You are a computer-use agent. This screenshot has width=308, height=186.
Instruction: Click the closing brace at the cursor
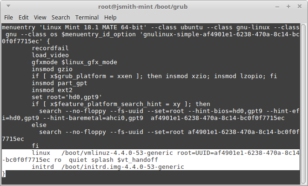4,174
